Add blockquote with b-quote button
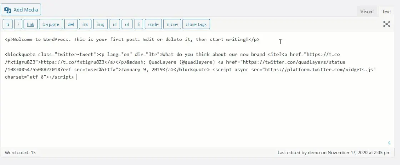This screenshot has height=165, width=400. point(51,25)
